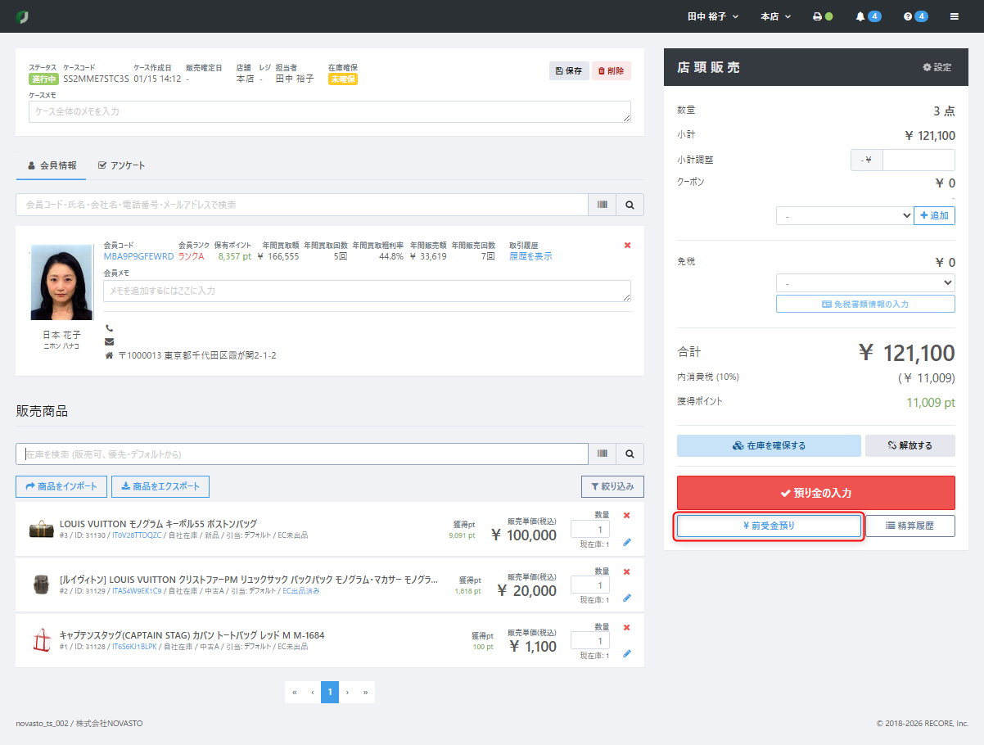Edit quantity field for Keepall 55

590,530
